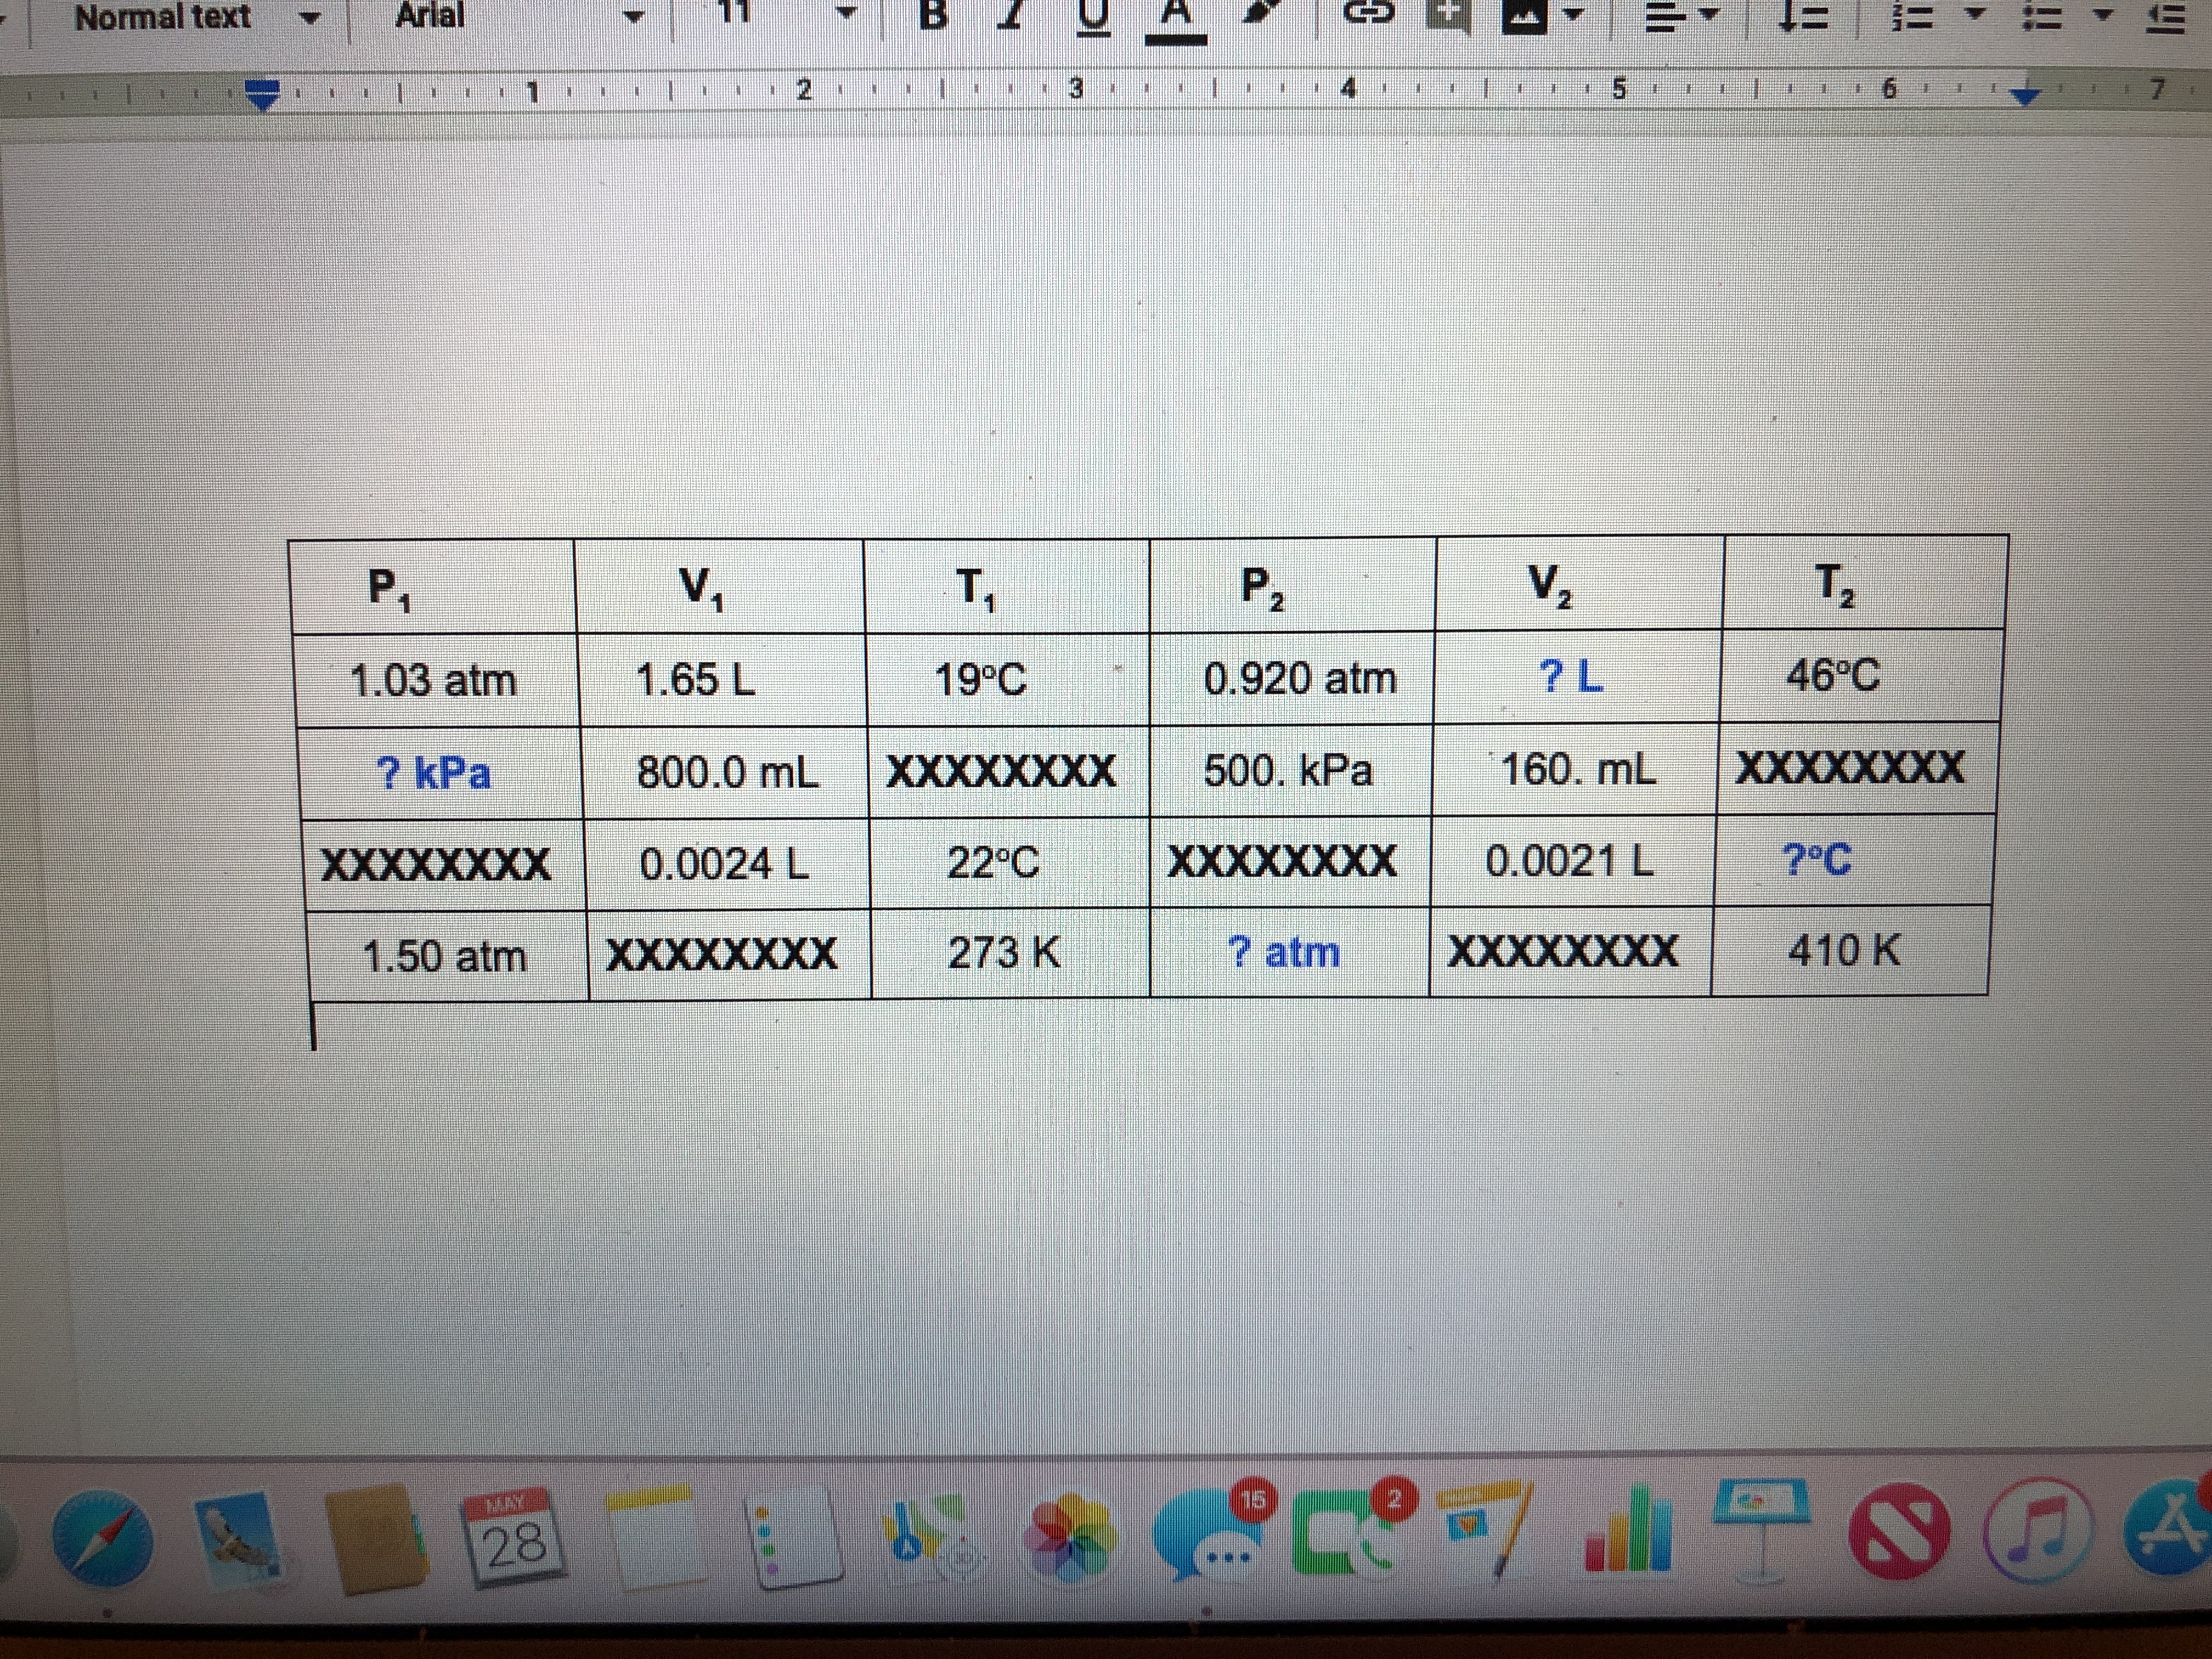The image size is (2212, 1659).
Task: Click the '46°C' cell
Action: (x=1861, y=676)
